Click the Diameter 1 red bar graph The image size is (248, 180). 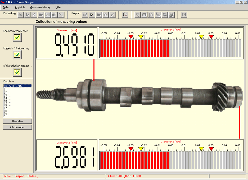[134, 48]
